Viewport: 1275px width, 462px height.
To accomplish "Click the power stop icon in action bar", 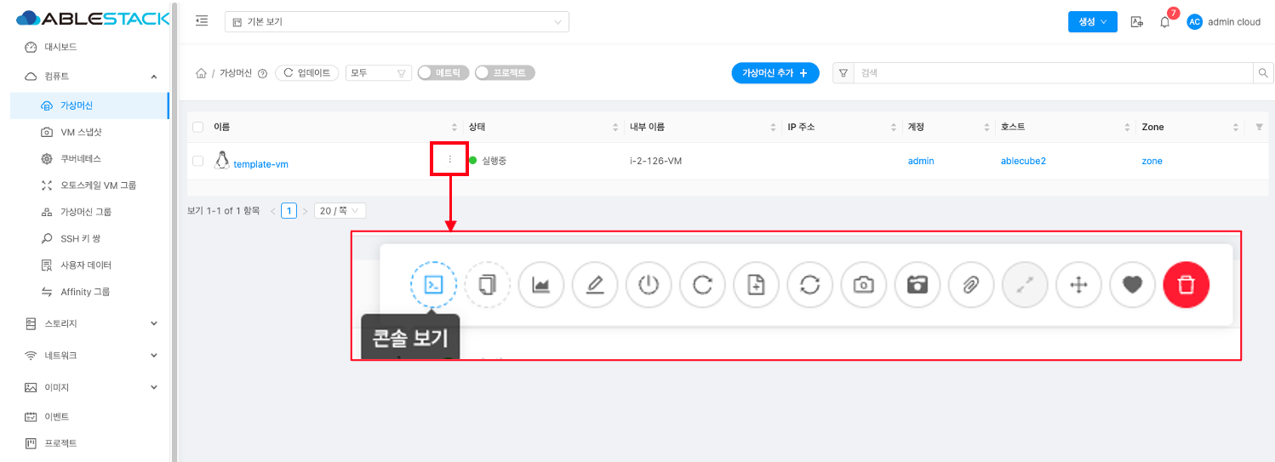I will [649, 285].
